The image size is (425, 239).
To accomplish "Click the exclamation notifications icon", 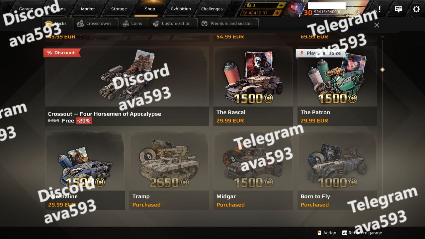I will click(380, 9).
